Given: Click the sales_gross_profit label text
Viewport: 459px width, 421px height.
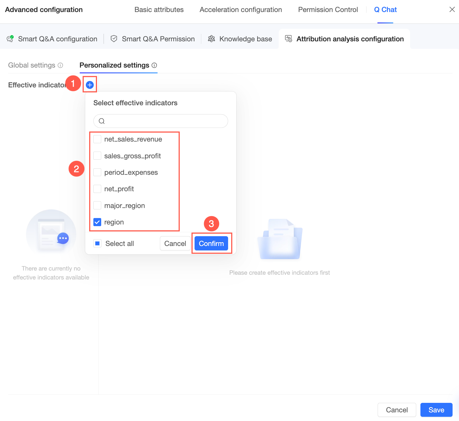Looking at the screenshot, I should (133, 156).
